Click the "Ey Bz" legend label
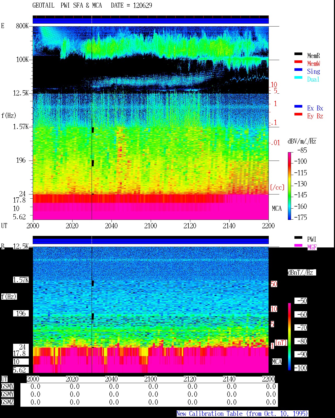The height and width of the screenshot is (418, 335). click(315, 116)
